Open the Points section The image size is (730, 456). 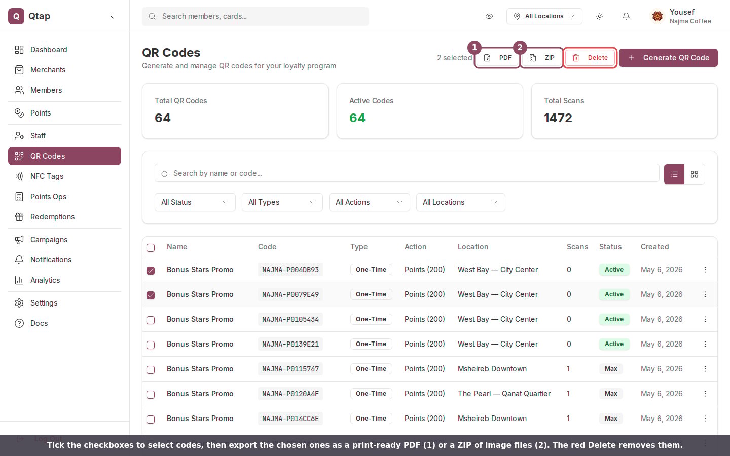point(64,113)
